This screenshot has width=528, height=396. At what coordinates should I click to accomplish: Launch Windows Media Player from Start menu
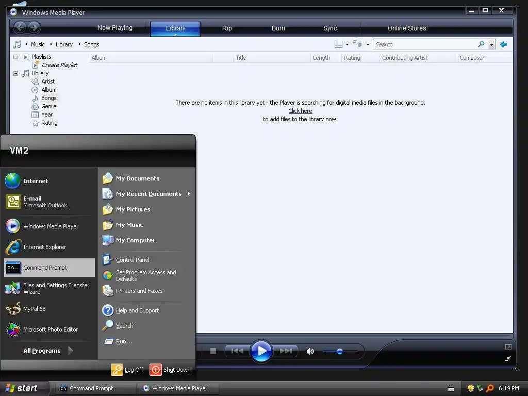pos(49,226)
